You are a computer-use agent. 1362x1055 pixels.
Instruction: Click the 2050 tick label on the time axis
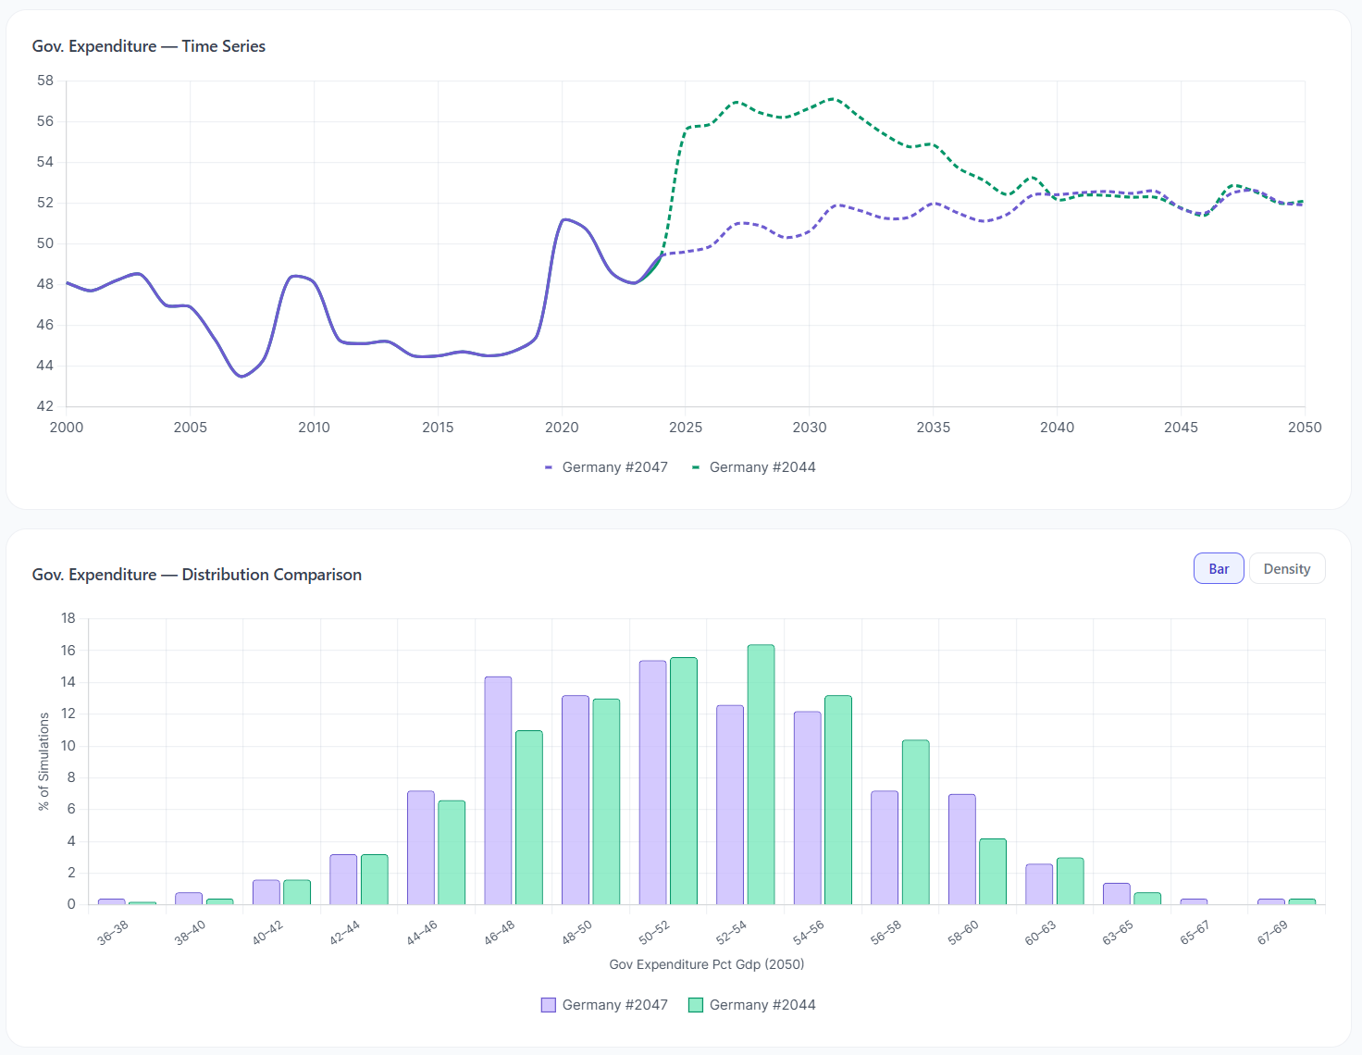coord(1305,427)
